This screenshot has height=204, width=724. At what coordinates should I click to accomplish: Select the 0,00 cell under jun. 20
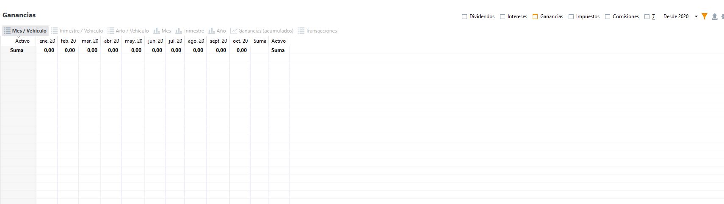(155, 50)
